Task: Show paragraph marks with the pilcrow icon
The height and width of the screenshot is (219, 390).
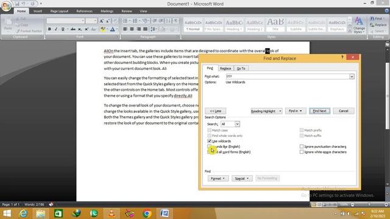Action: click(x=175, y=21)
